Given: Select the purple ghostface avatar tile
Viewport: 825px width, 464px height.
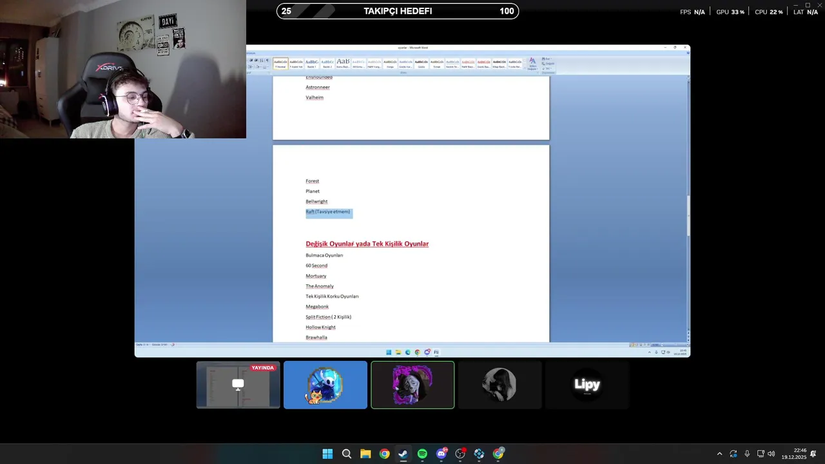Looking at the screenshot, I should [412, 385].
